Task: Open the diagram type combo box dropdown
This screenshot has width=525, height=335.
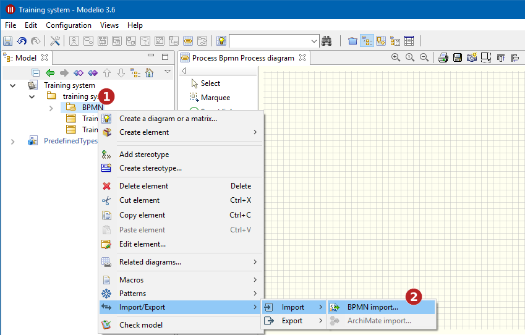Action: coord(314,41)
